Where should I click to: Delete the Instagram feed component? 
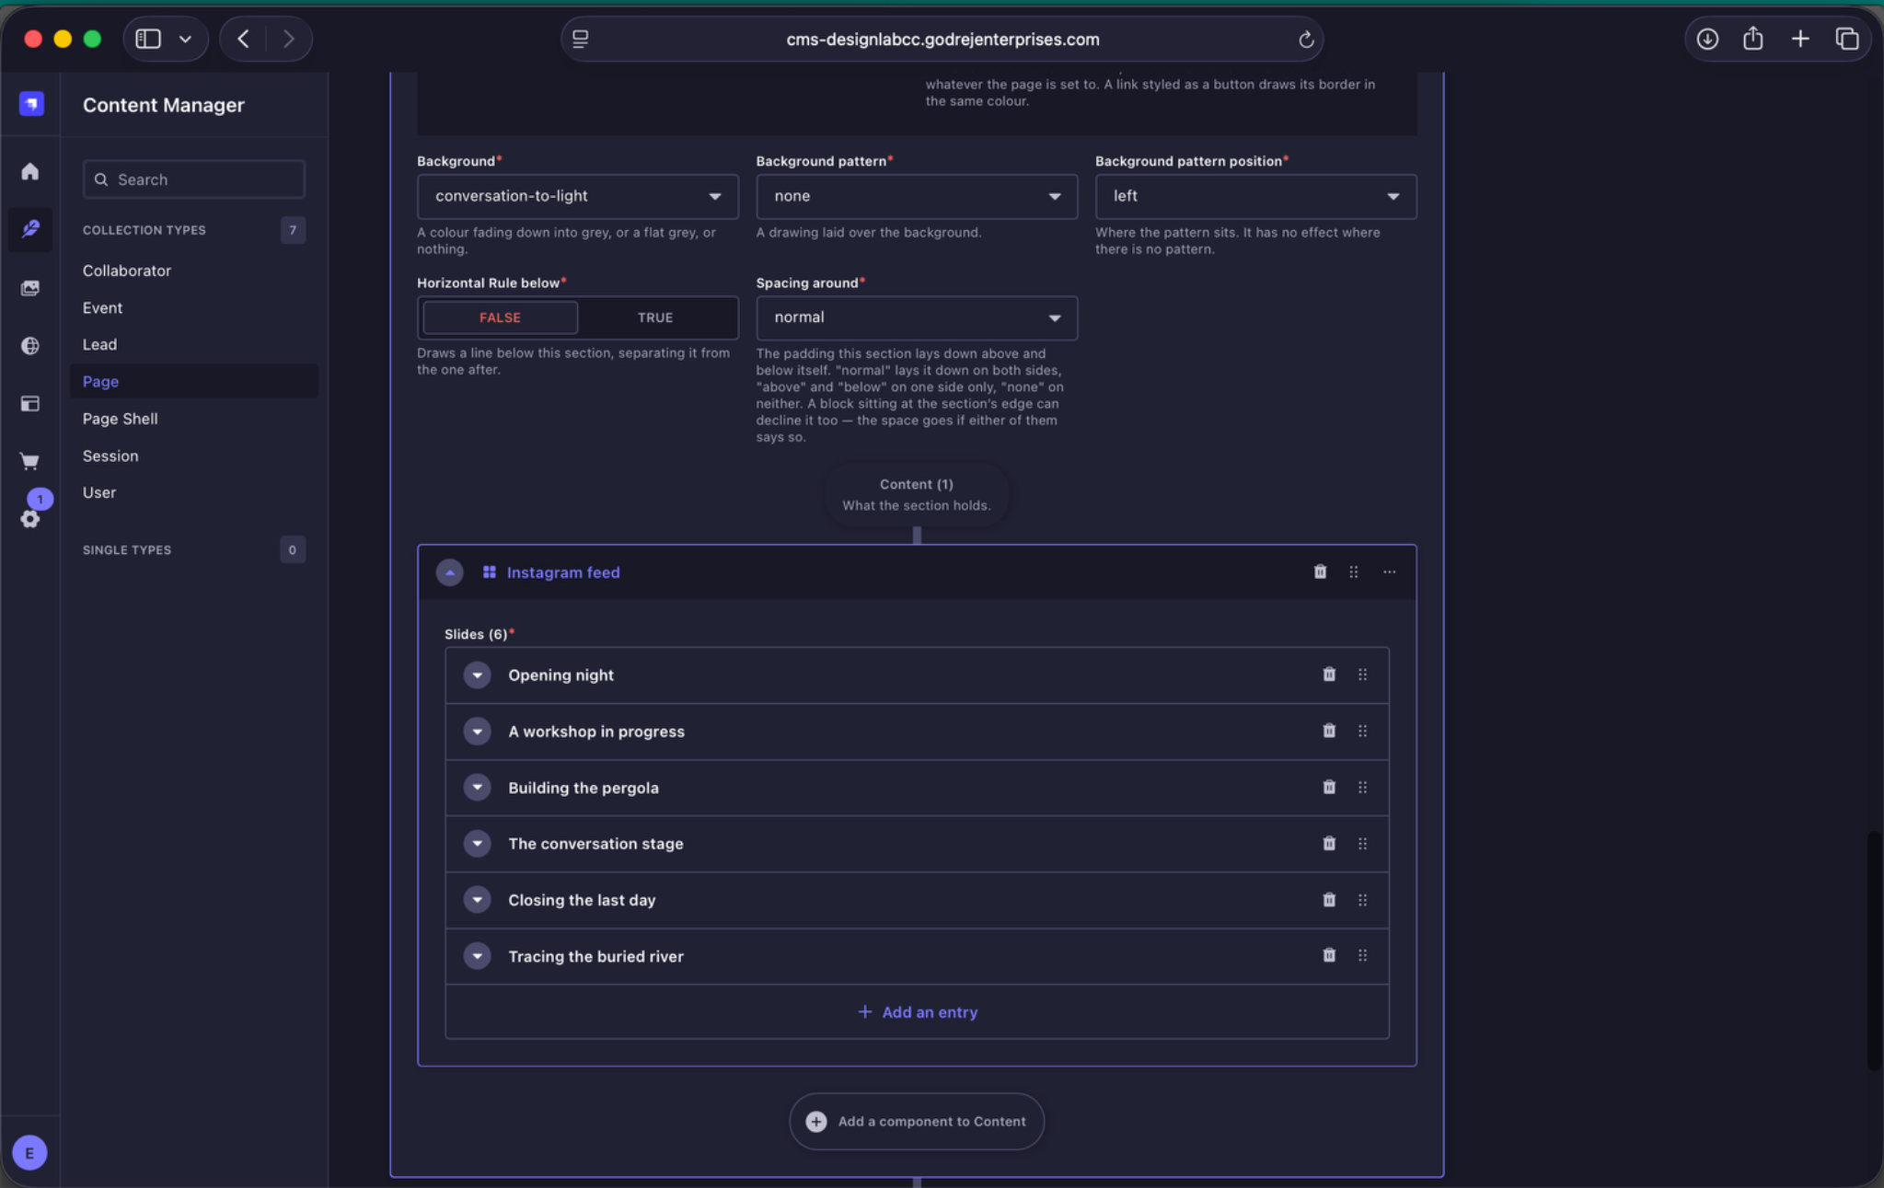click(x=1320, y=571)
